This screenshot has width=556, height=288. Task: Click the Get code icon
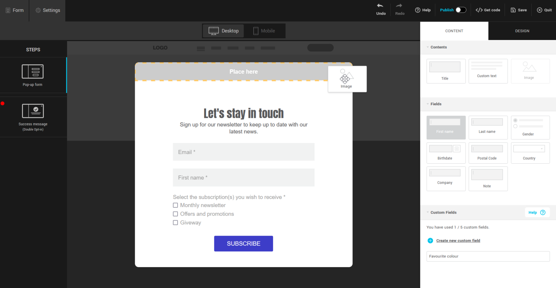479,10
